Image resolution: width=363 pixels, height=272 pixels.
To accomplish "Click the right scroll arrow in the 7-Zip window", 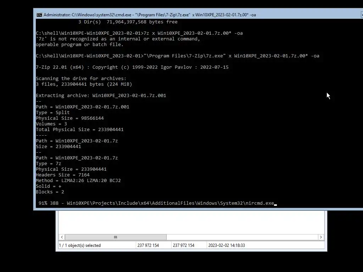I will pyautogui.click(x=321, y=237).
